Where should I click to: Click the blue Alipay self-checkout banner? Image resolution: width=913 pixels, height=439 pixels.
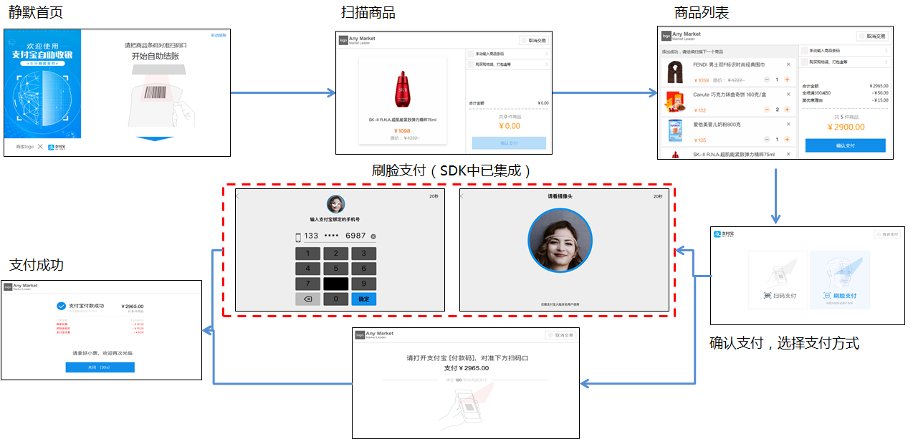coord(42,84)
